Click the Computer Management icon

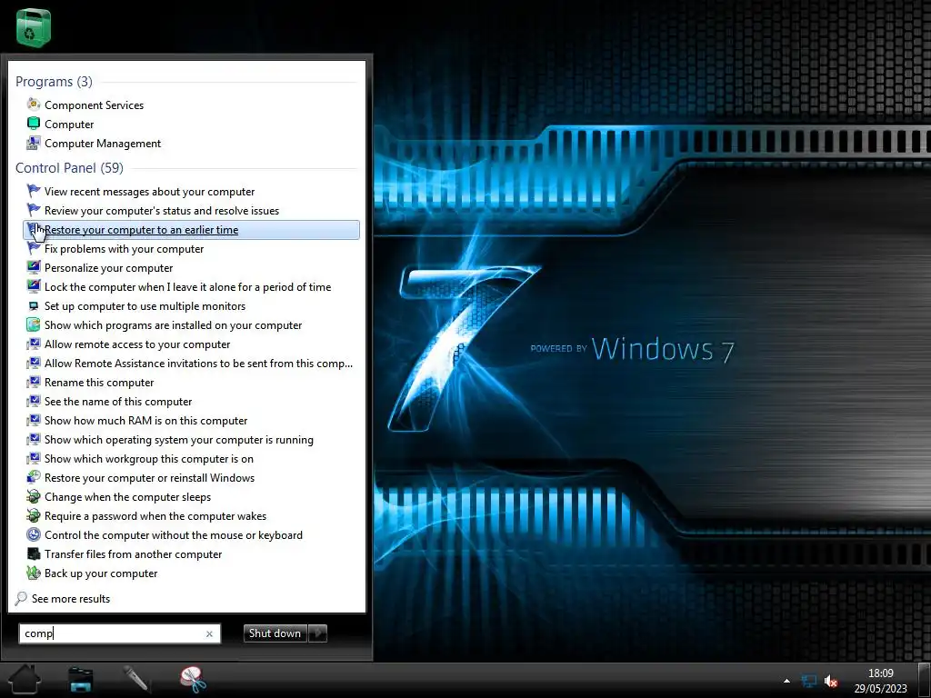point(34,143)
